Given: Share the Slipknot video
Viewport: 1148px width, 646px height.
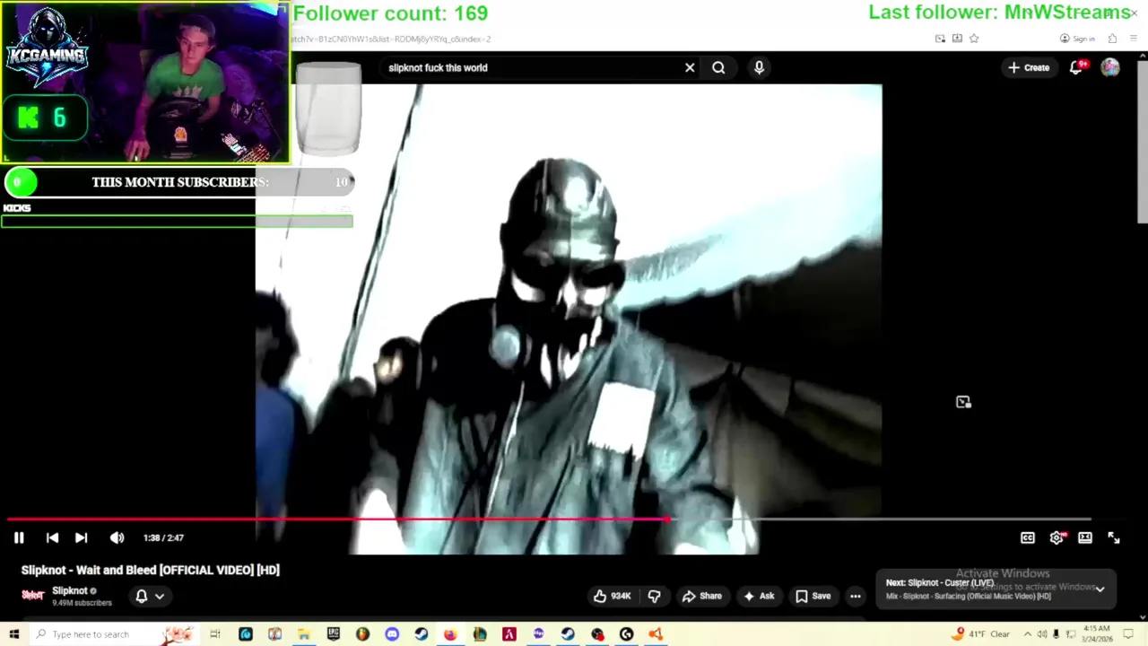Looking at the screenshot, I should pos(701,596).
